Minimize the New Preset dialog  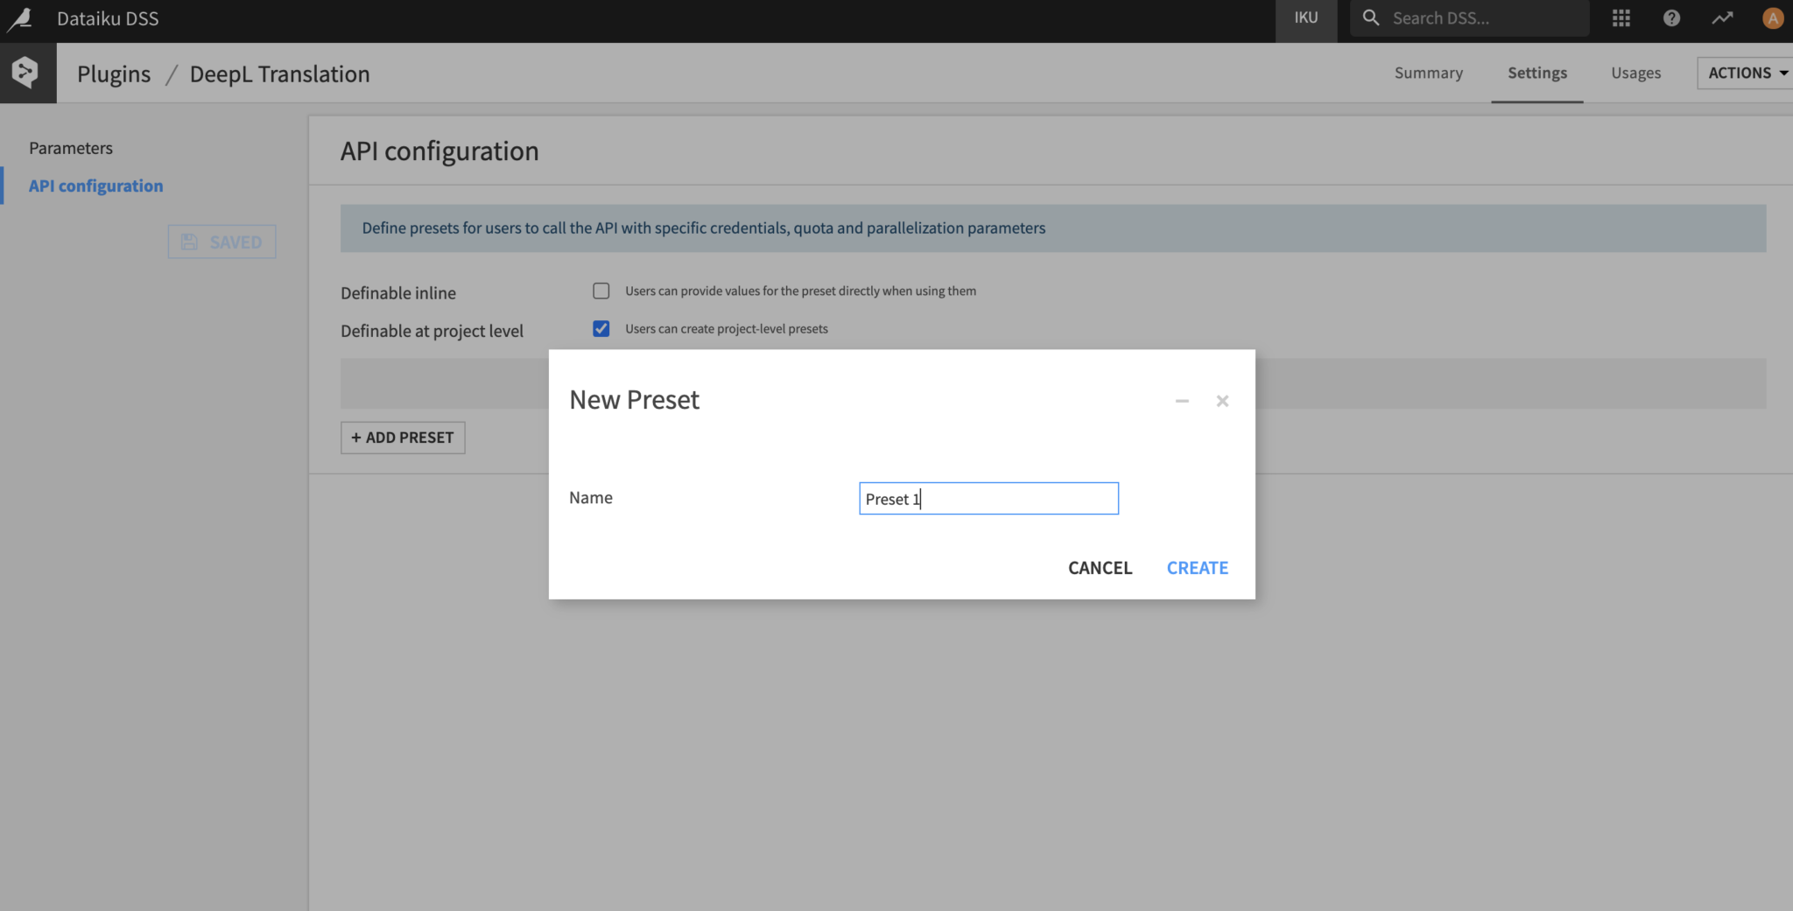click(x=1182, y=401)
